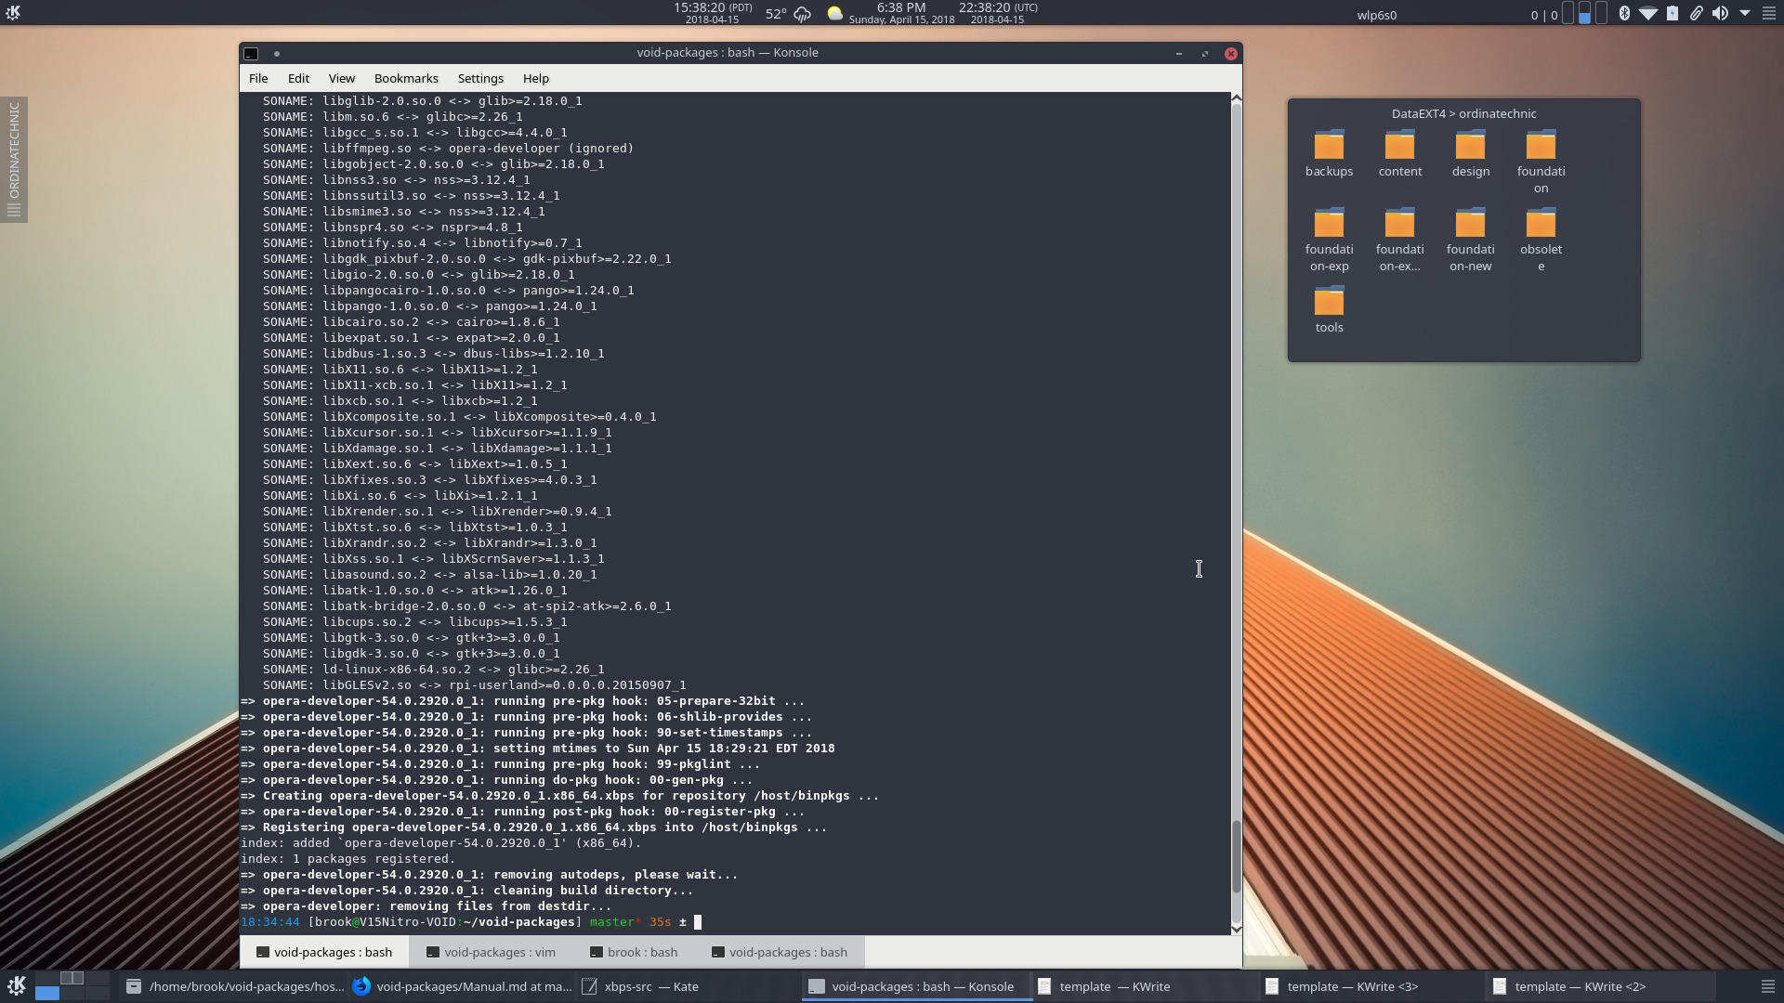Switch to the 'void-packages : vim' tab
1784x1003 pixels.
[491, 952]
